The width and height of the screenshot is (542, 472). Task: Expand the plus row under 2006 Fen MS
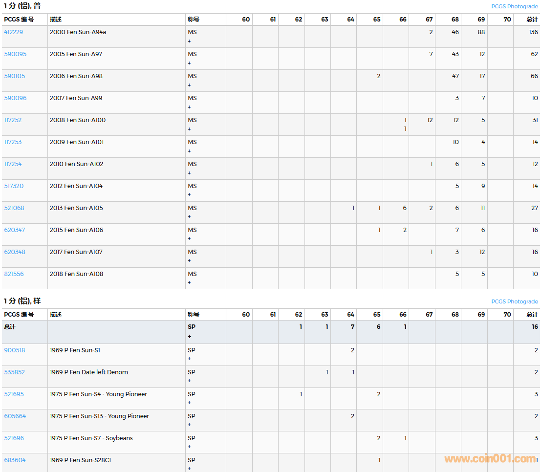pos(190,86)
